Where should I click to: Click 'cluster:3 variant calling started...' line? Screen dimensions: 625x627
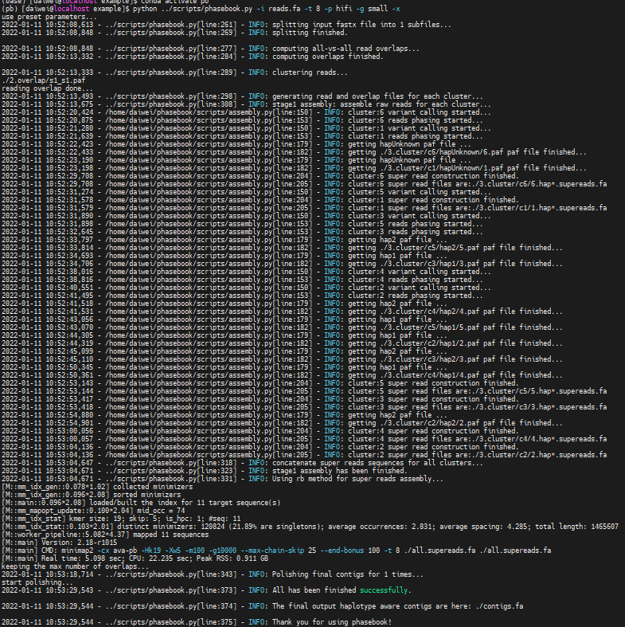pos(246,217)
